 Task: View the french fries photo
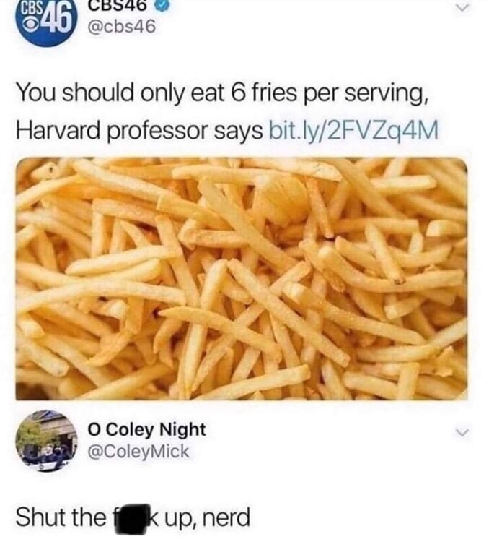pyautogui.click(x=242, y=279)
